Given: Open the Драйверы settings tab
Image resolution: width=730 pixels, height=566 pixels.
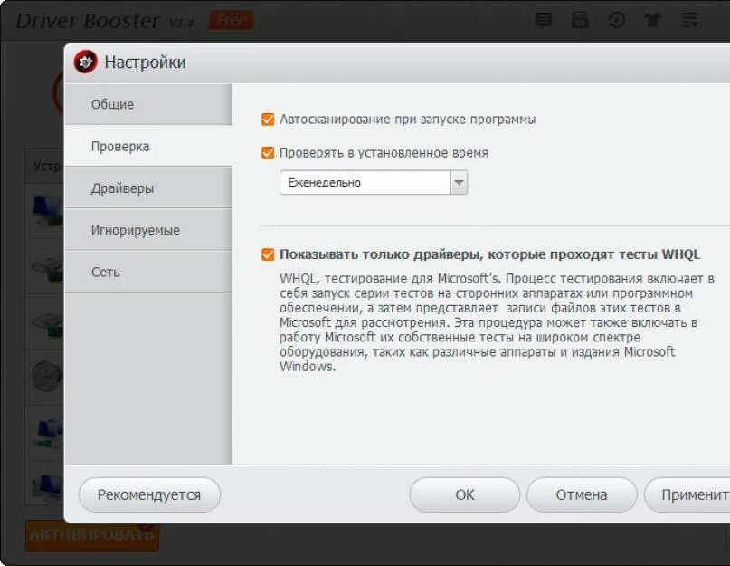Looking at the screenshot, I should coord(148,187).
